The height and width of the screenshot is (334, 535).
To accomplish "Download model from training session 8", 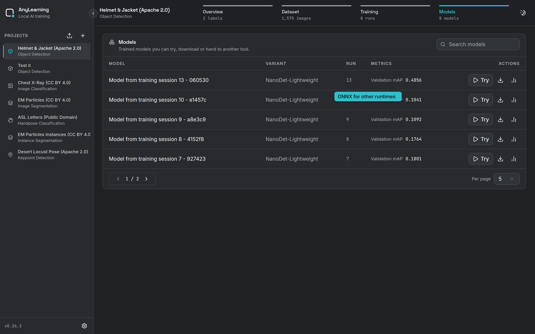I will (500, 139).
